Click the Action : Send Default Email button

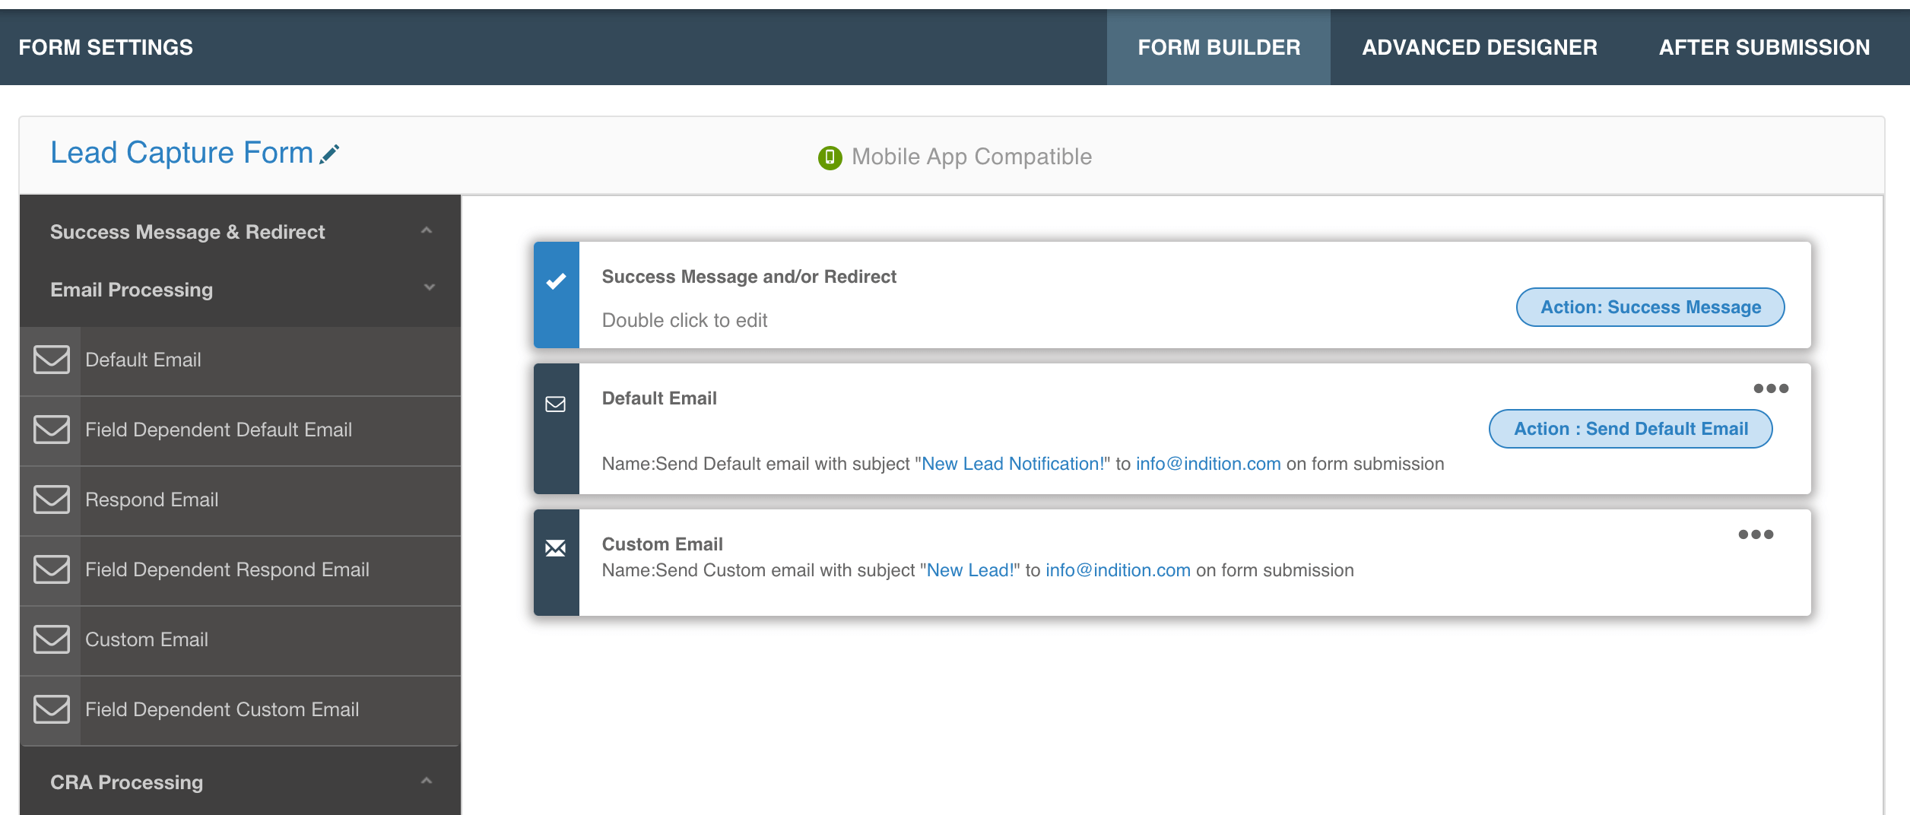pyautogui.click(x=1630, y=429)
